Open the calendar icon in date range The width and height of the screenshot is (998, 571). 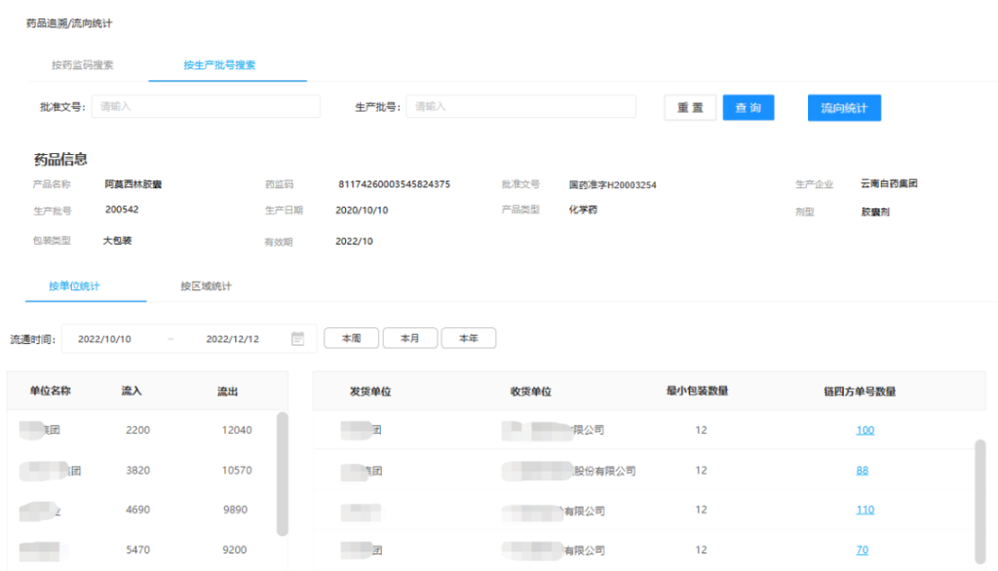tap(297, 339)
